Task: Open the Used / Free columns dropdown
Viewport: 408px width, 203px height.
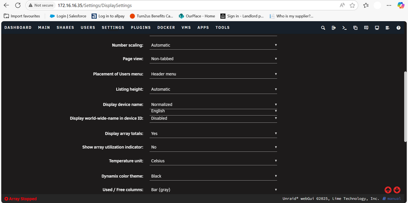Action: 214,190
